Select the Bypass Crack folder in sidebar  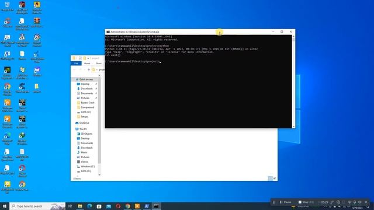click(x=88, y=103)
